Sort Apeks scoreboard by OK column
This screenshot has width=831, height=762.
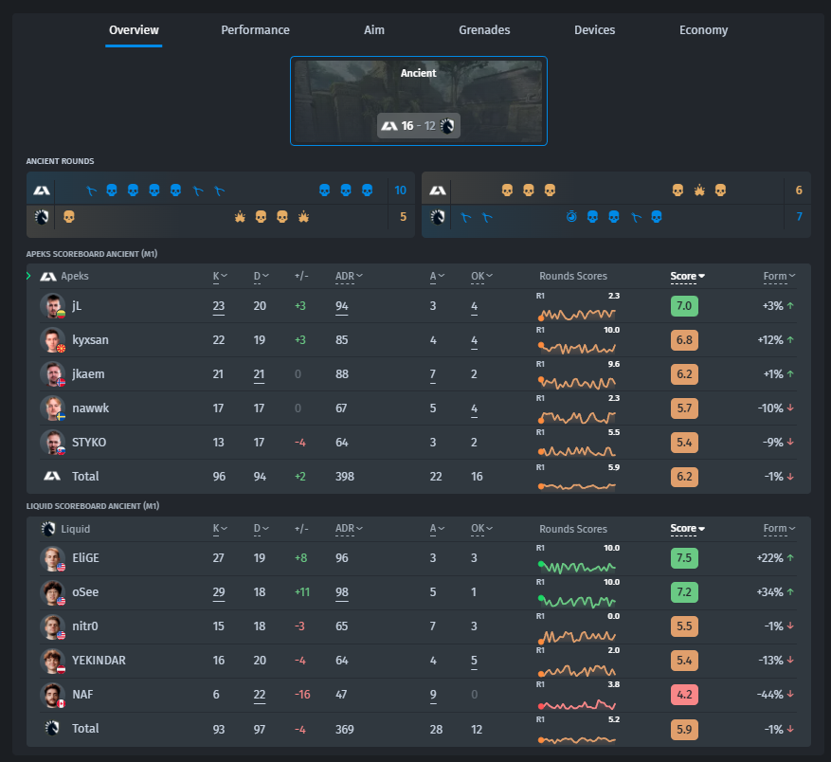click(x=481, y=276)
